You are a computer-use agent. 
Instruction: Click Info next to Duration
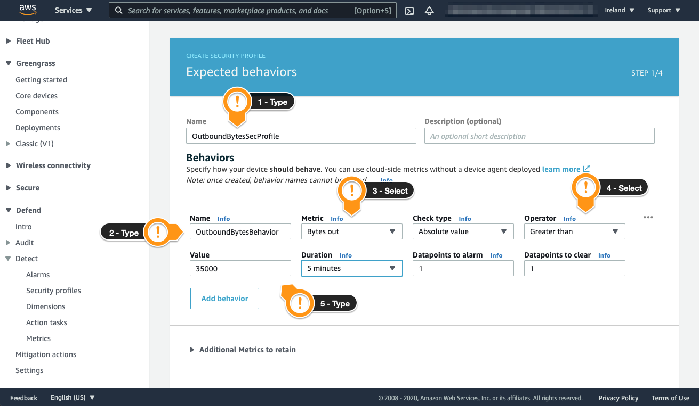[346, 255]
